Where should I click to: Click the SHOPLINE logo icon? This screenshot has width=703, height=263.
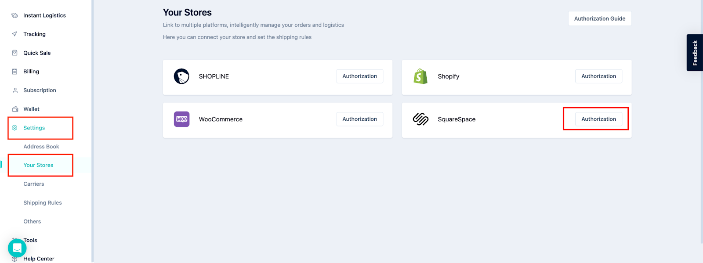pyautogui.click(x=181, y=76)
